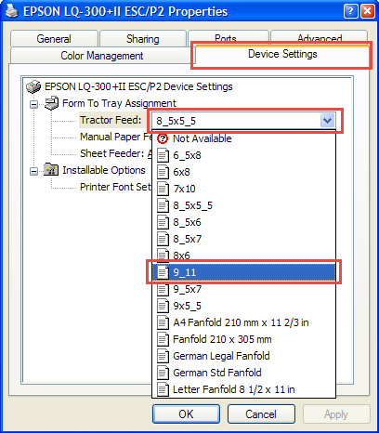Select EPSON LQ-300+II ESC/P2 Device Settings root
This screenshot has height=433, width=379.
tap(138, 86)
